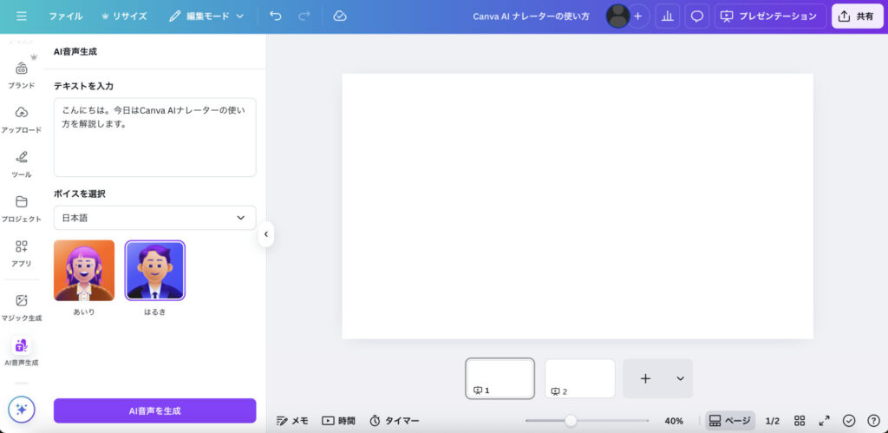Open the 編集モード dropdown
Screen dimensions: 888x433
207,16
